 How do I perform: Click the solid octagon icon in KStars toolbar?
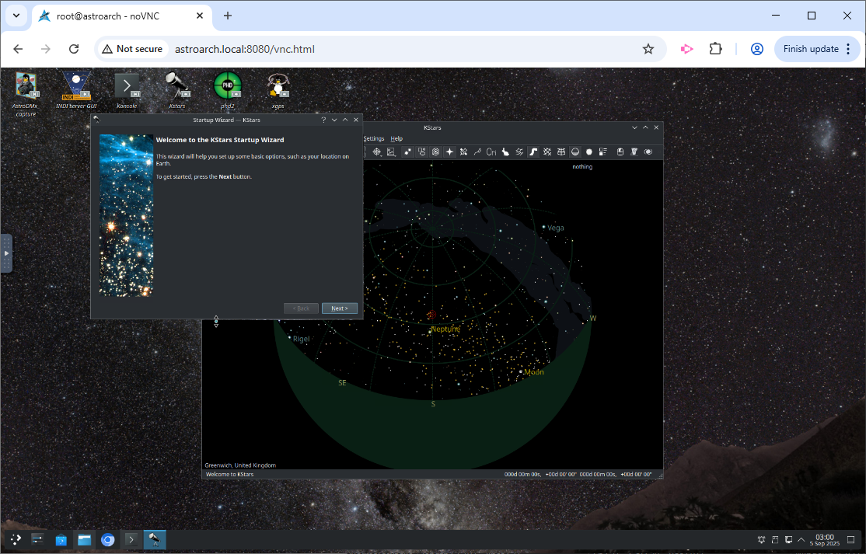click(x=588, y=152)
